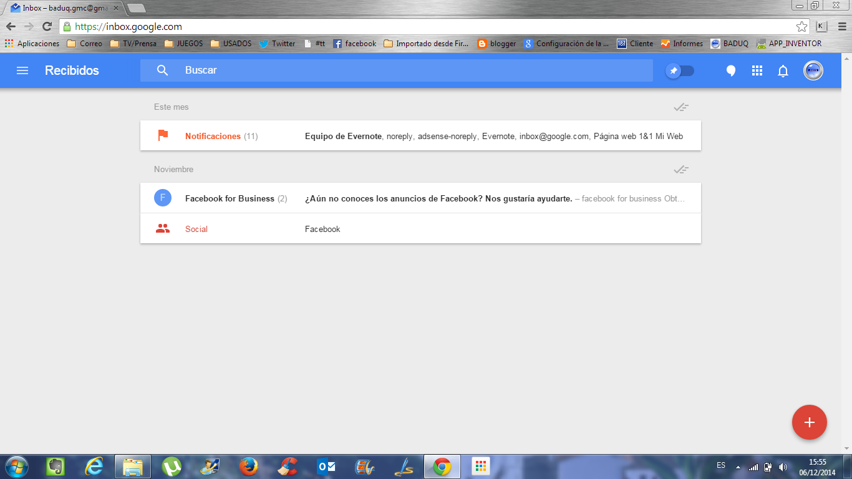Expand the Notificaciones bundle

click(212, 136)
